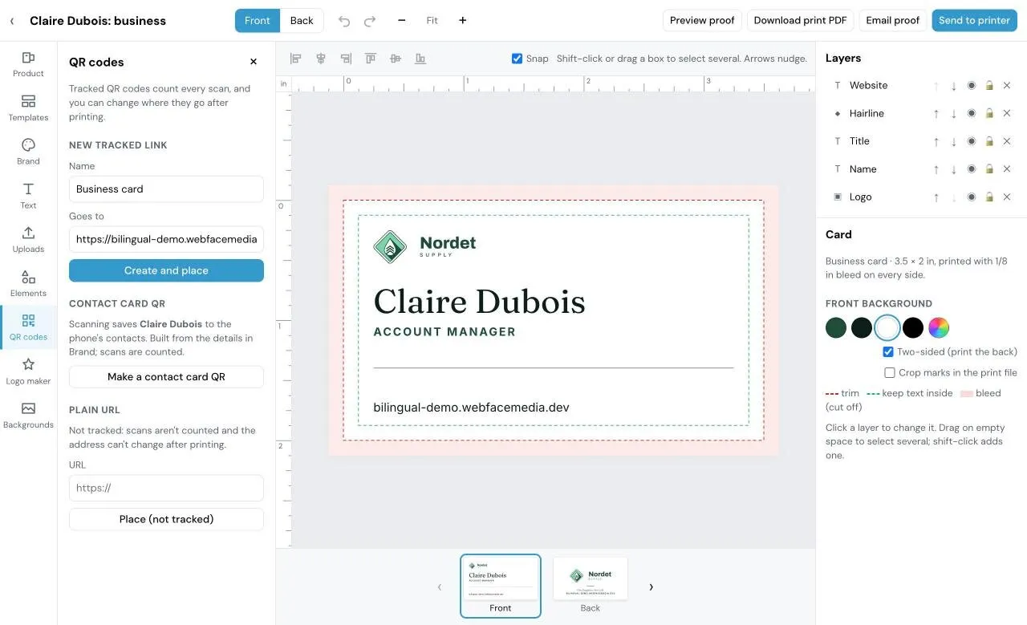
Task: Close the QR codes panel
Action: coord(254,62)
